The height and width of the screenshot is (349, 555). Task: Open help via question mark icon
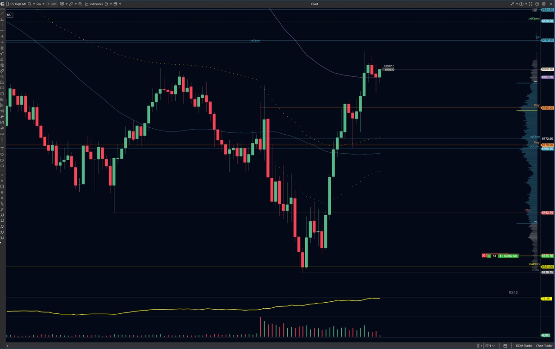point(537,4)
